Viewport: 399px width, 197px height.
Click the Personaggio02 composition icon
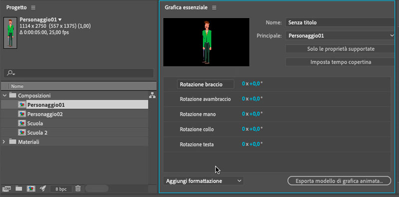click(22, 114)
